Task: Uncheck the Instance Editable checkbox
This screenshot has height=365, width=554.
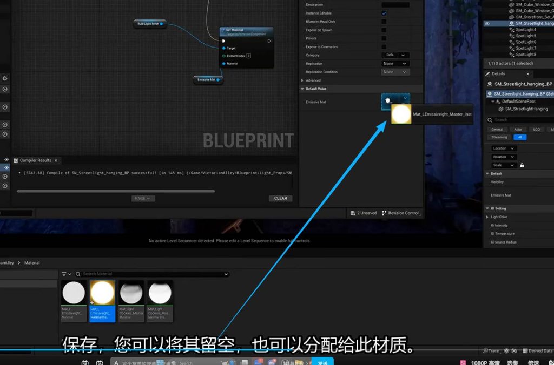Action: pos(384,13)
